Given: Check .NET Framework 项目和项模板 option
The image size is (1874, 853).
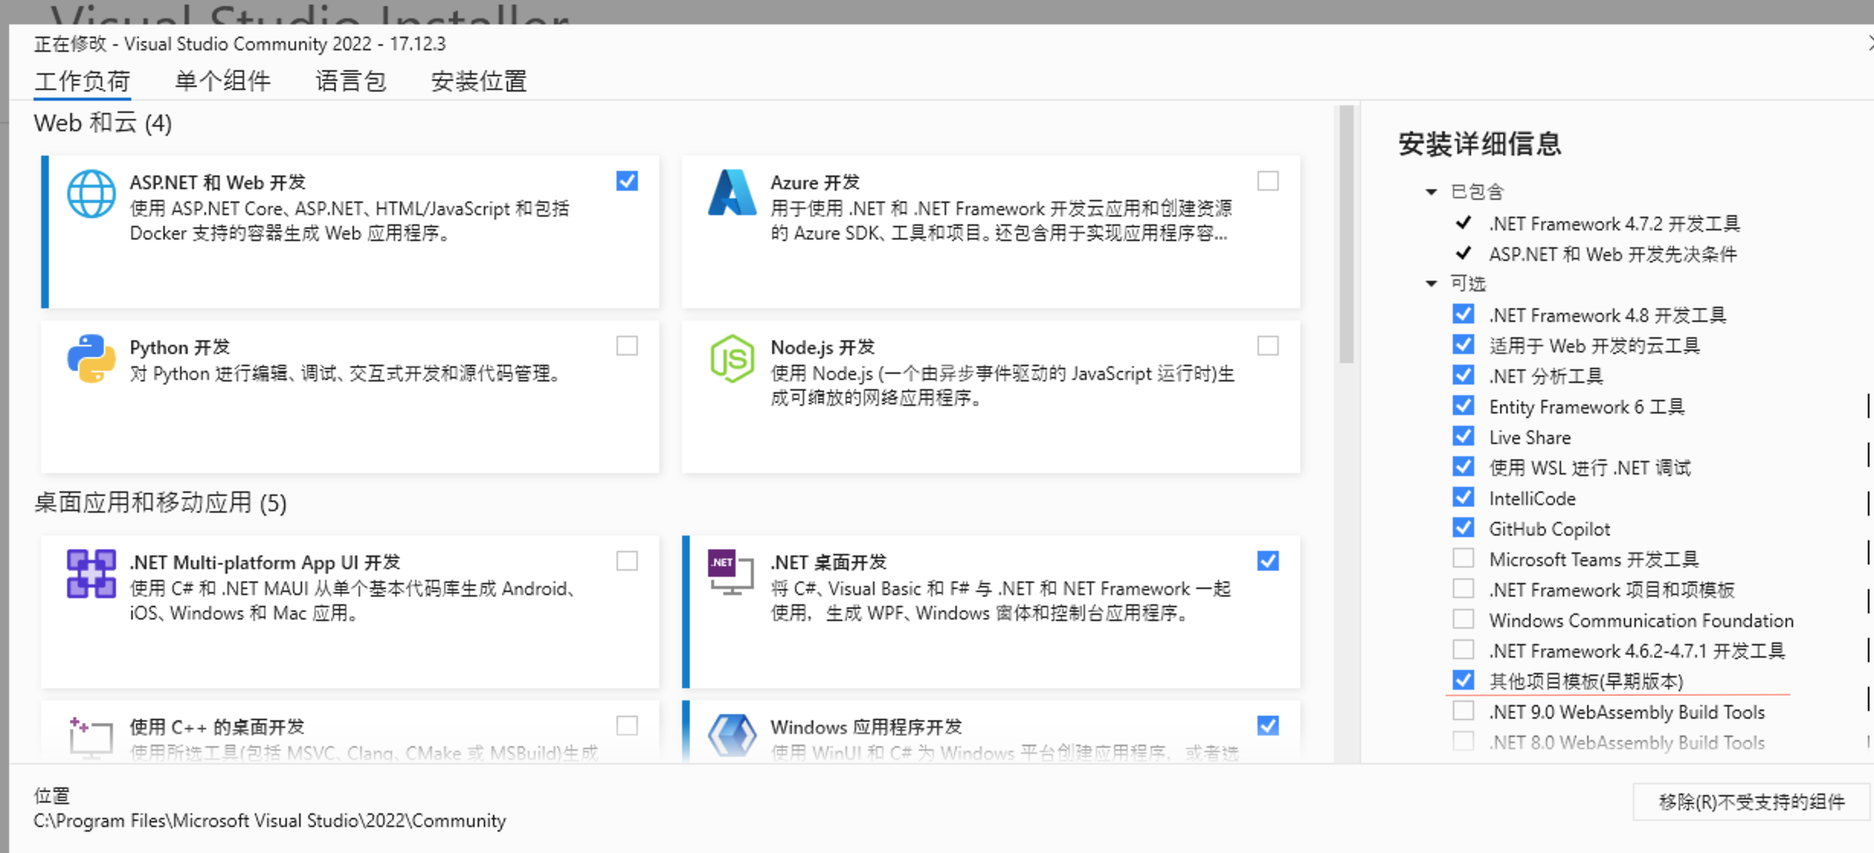Looking at the screenshot, I should (x=1463, y=589).
